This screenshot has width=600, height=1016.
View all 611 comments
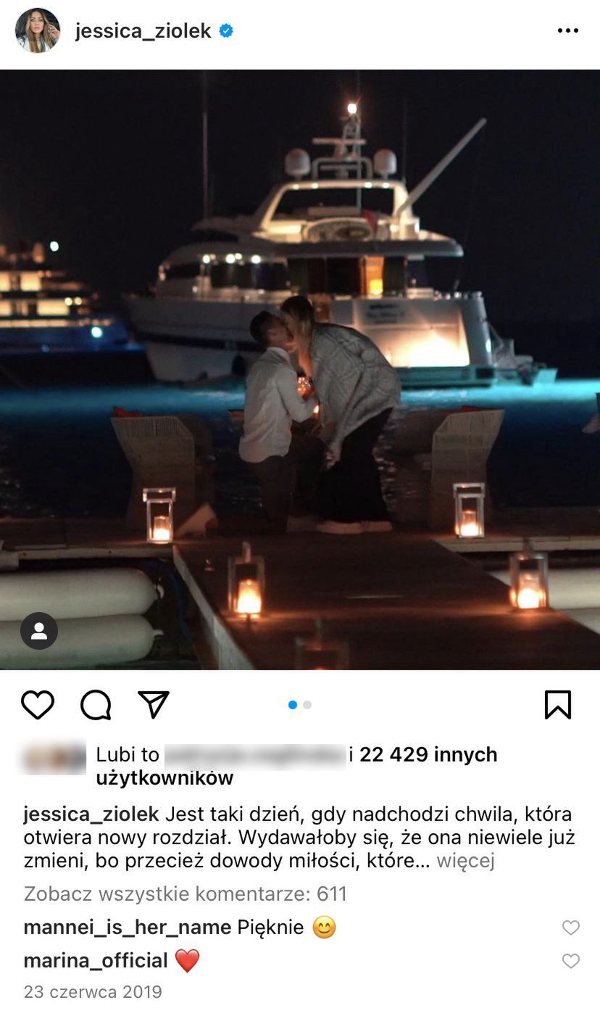pyautogui.click(x=186, y=893)
